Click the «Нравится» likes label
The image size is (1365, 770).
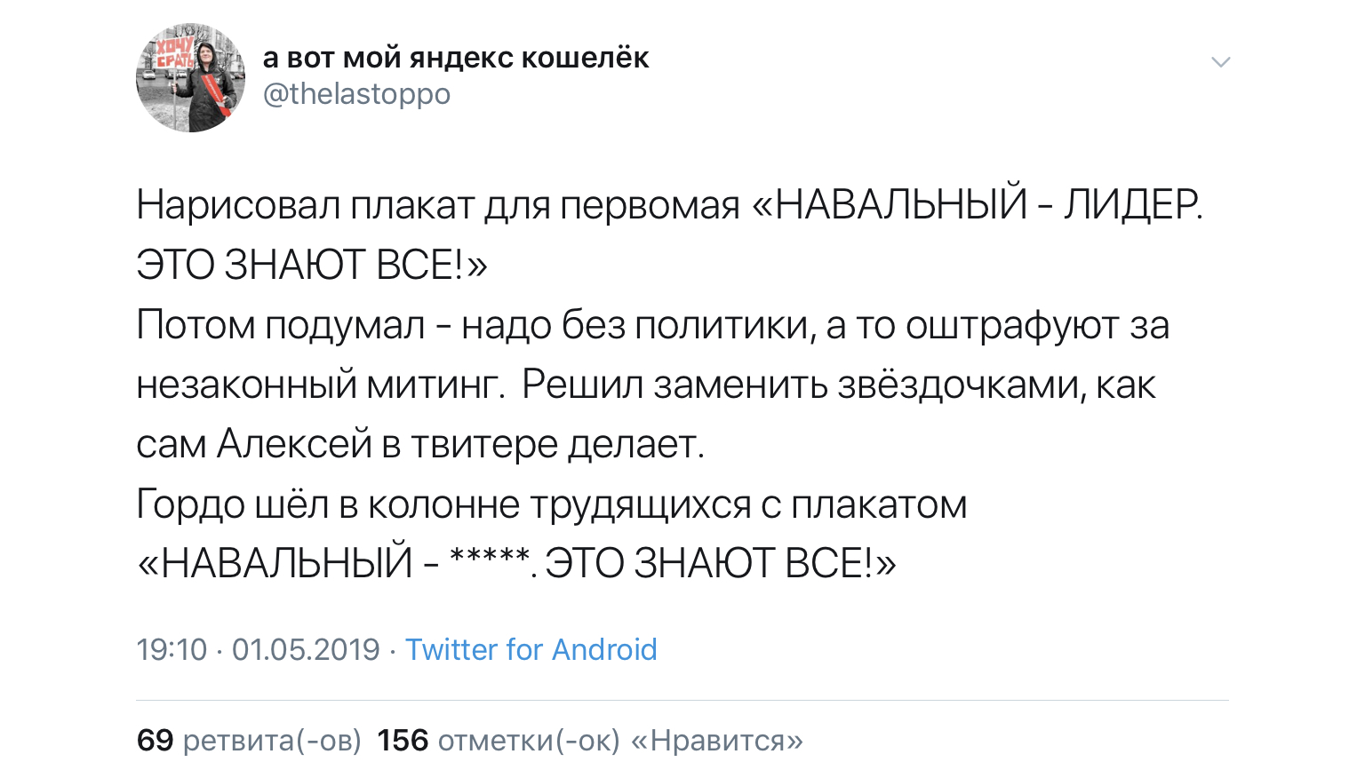point(716,741)
